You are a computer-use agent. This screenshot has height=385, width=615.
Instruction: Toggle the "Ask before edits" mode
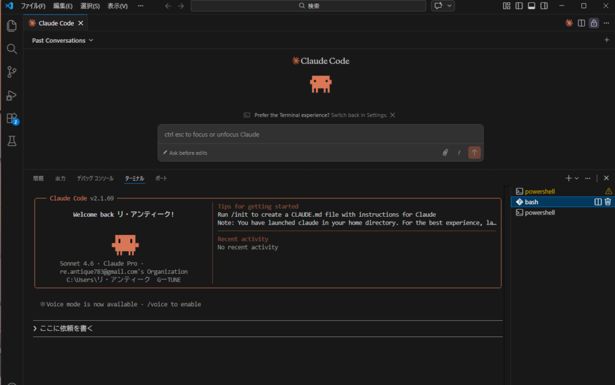(x=185, y=153)
